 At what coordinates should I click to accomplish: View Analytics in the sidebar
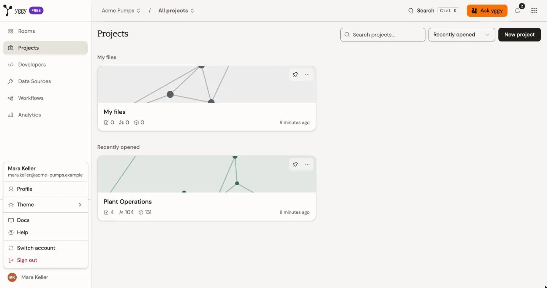tap(46, 115)
